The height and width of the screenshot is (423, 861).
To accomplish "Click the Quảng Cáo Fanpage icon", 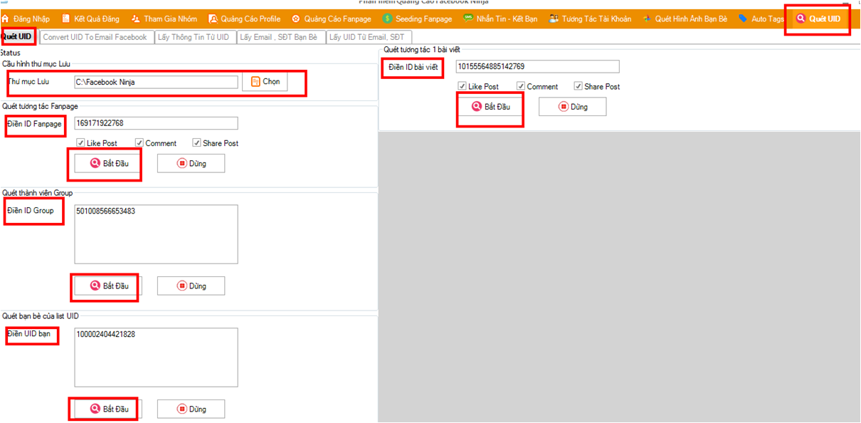I will (296, 19).
